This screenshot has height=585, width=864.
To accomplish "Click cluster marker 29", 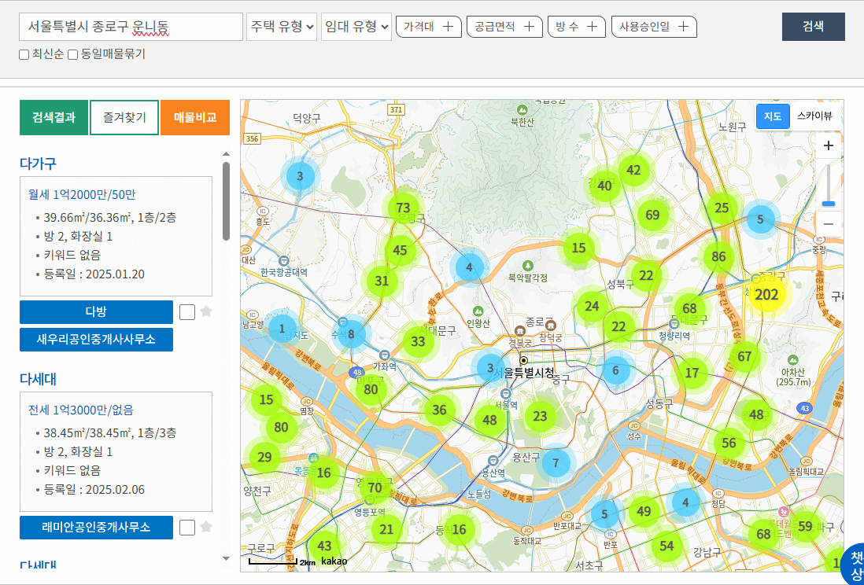I will [x=264, y=457].
